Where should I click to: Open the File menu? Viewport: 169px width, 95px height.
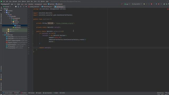click(4, 1)
